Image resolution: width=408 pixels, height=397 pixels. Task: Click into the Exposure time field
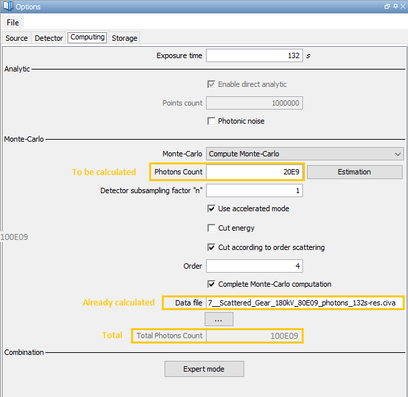[254, 55]
